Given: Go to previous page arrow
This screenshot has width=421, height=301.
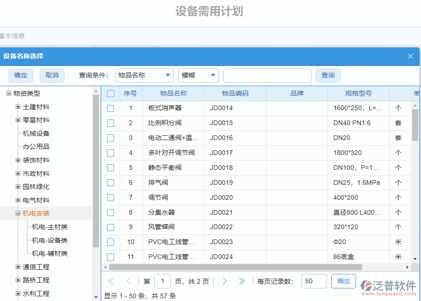Looking at the screenshot, I should (128, 281).
